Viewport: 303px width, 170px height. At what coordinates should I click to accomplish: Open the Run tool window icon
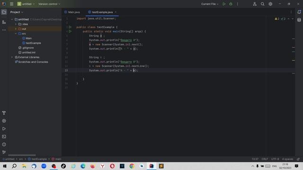(4, 129)
